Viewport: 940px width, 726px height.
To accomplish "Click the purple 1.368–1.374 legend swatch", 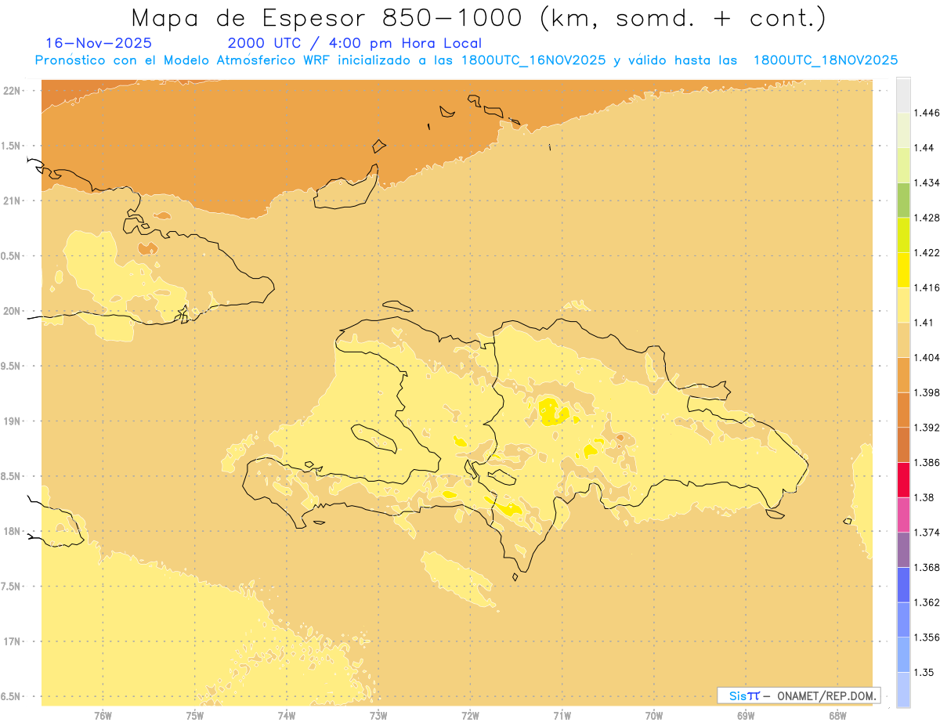I will click(x=903, y=549).
